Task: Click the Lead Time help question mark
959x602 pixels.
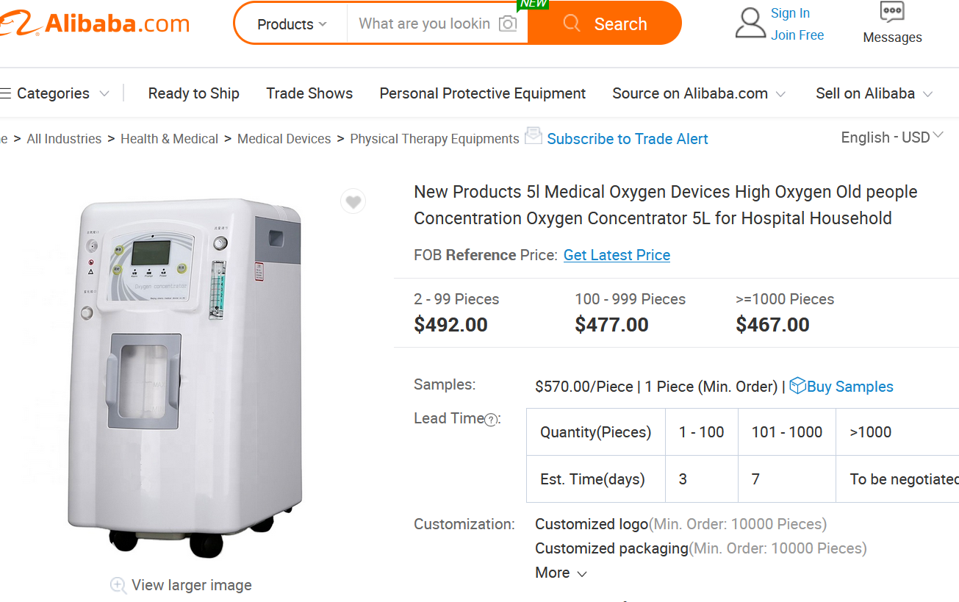Action: (x=491, y=420)
